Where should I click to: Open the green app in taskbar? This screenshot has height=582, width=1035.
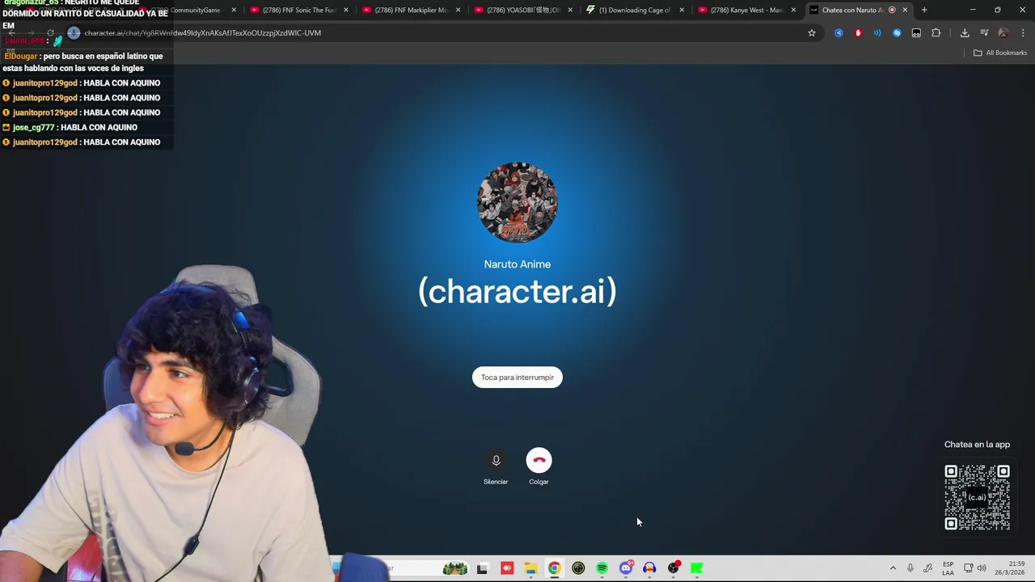click(x=697, y=568)
